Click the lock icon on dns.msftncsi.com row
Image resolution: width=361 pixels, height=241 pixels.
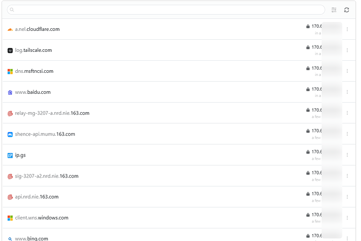[308, 68]
